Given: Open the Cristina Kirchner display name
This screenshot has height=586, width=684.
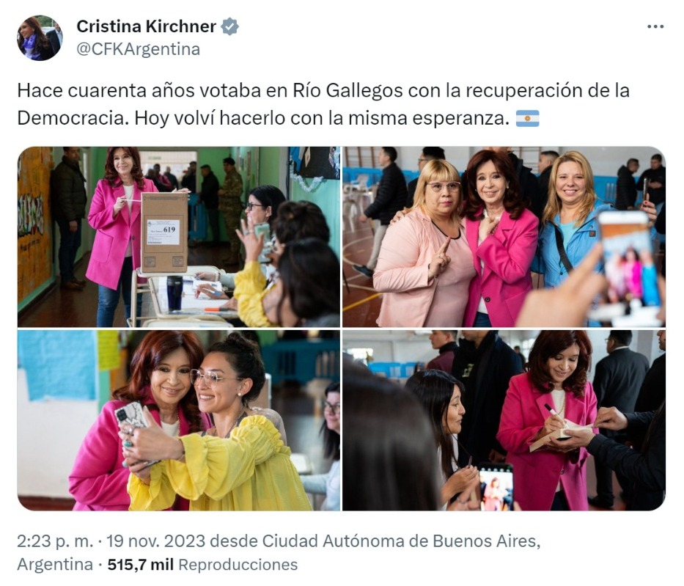Looking at the screenshot, I should [x=146, y=26].
